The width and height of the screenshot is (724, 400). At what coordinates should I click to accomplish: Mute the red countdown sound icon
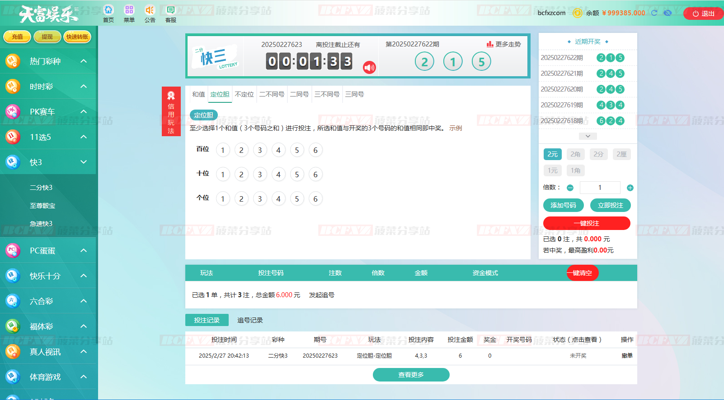(x=369, y=68)
